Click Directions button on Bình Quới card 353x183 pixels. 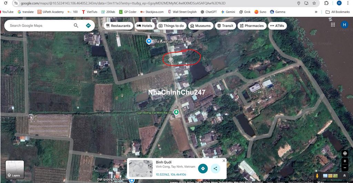pos(203,169)
